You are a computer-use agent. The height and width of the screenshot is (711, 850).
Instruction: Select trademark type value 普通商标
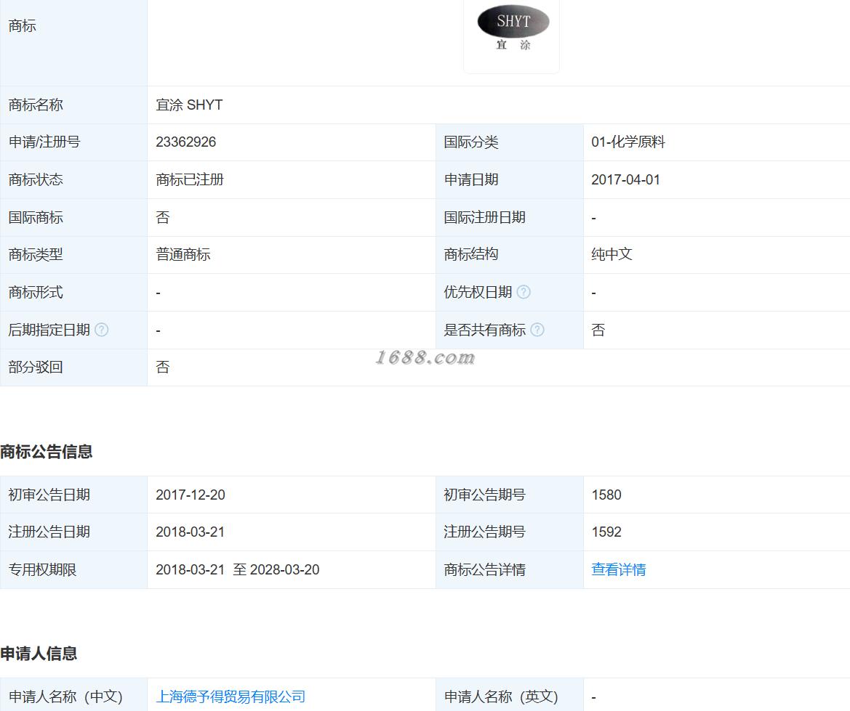183,254
